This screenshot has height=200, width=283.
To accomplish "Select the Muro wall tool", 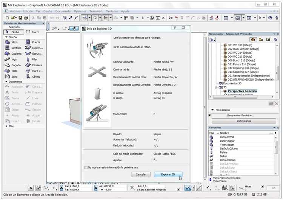I will pyautogui.click(x=12, y=42).
